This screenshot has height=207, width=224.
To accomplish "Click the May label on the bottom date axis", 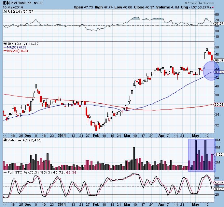I will point(195,205).
